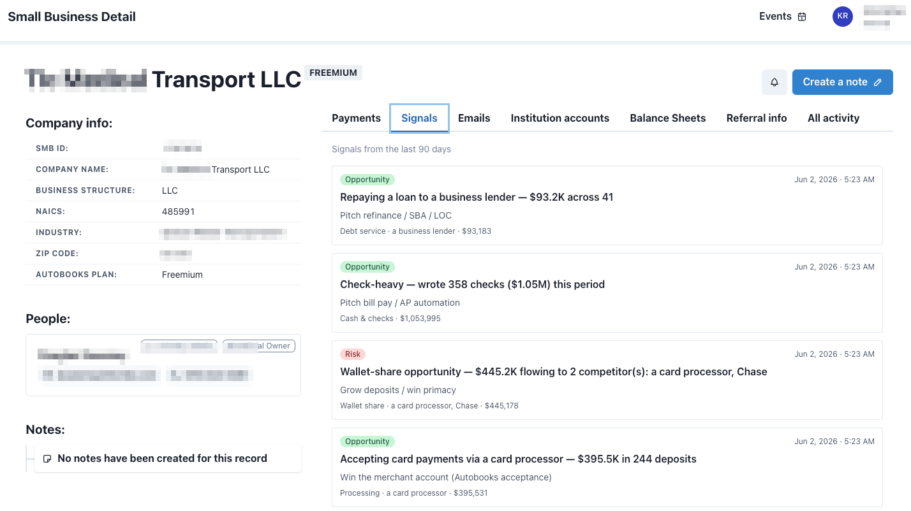Click the Debt service $93,183 detail line
Screen dimensions: 911x511
click(x=415, y=231)
